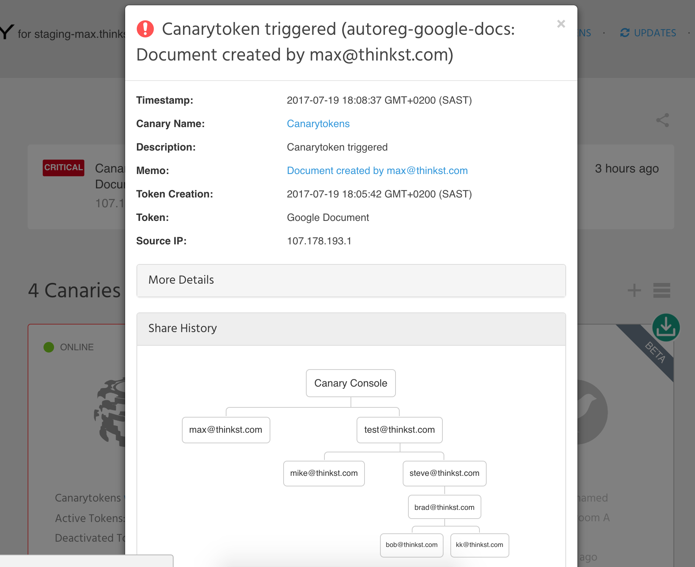Close the Canarytoken triggered dialog
The height and width of the screenshot is (567, 695).
tap(561, 24)
